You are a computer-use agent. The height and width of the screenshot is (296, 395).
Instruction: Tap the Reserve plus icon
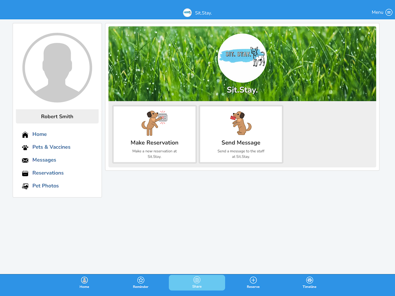pyautogui.click(x=253, y=280)
